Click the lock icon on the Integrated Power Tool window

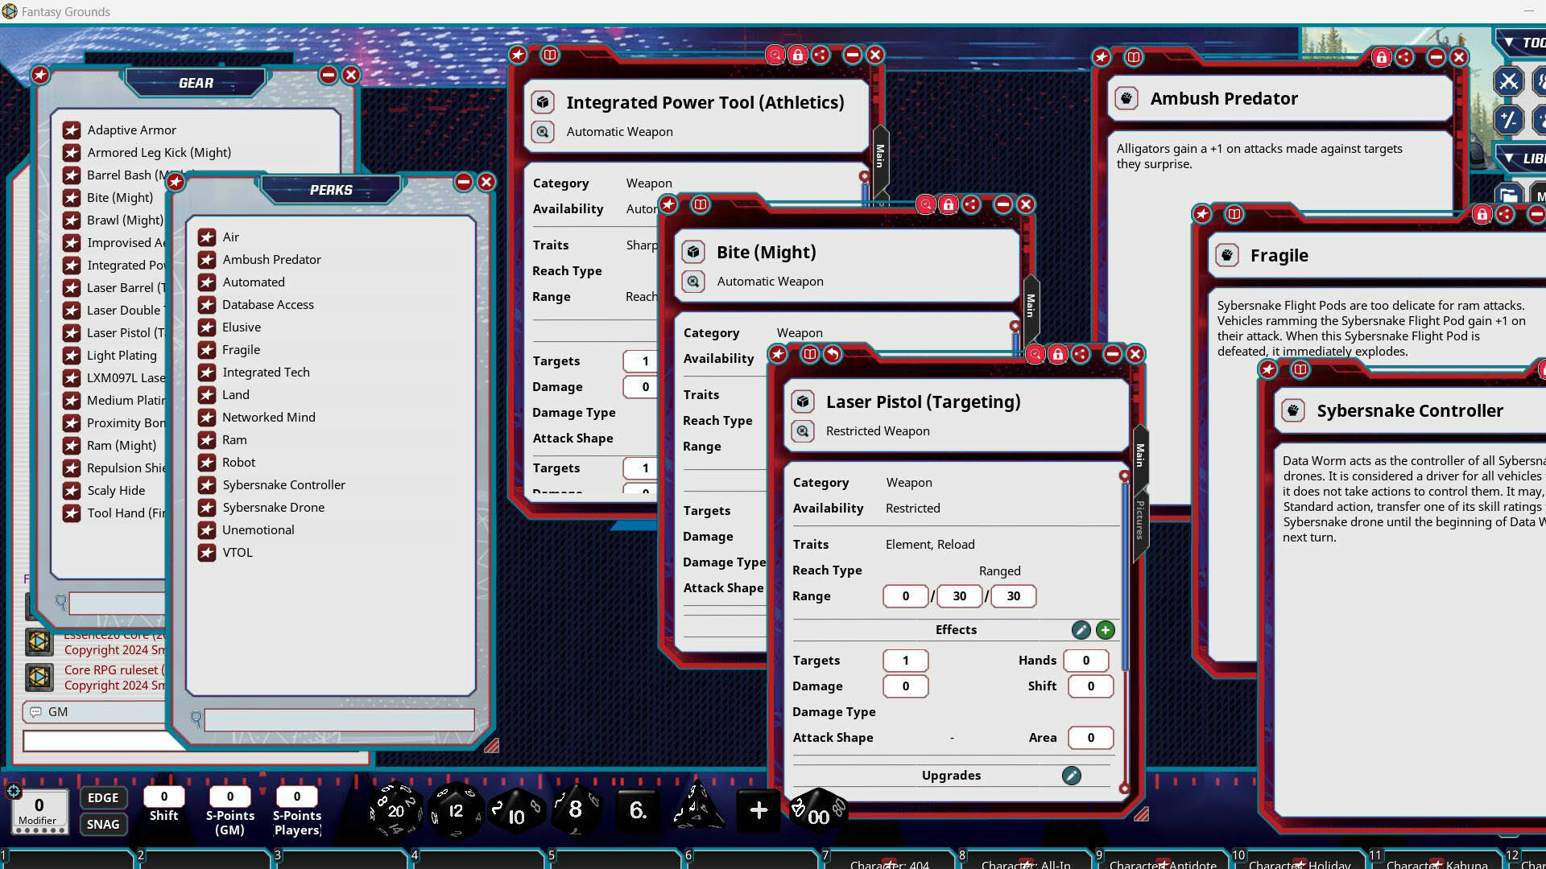coord(797,55)
